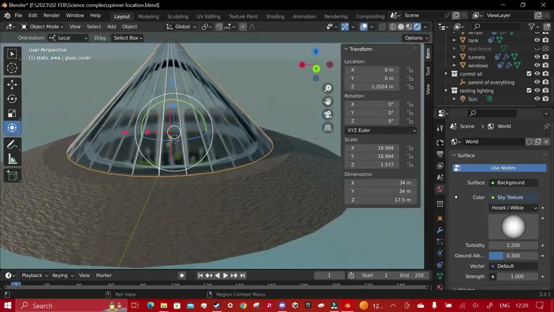Select the Move tool
554x312 pixels.
pyautogui.click(x=12, y=84)
